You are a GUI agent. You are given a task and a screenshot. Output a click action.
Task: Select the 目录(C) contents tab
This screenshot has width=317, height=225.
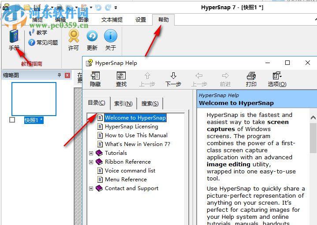point(97,103)
